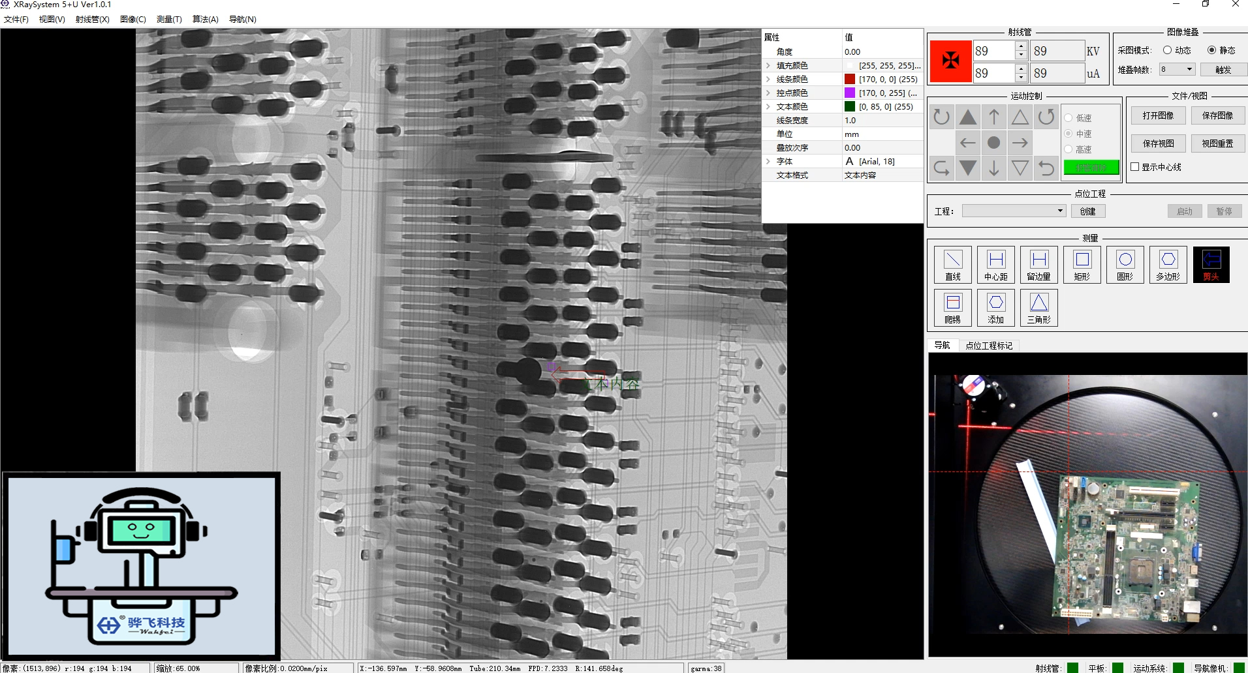Select the 圆形 circle measurement tool
The width and height of the screenshot is (1248, 673).
click(x=1125, y=265)
